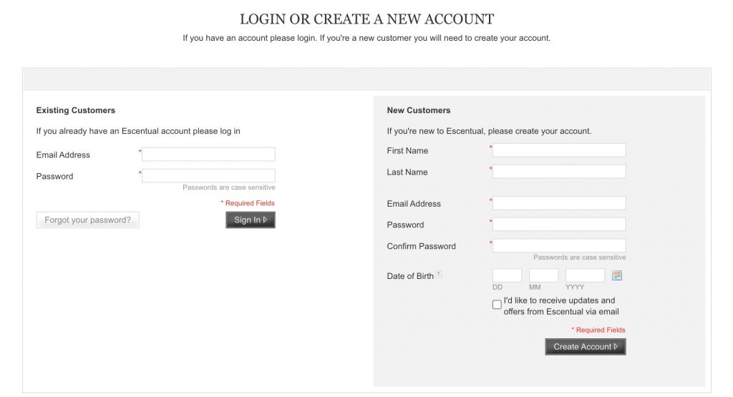Select New Customers Email Address field
Viewport: 733px width, 397px height.
(559, 203)
